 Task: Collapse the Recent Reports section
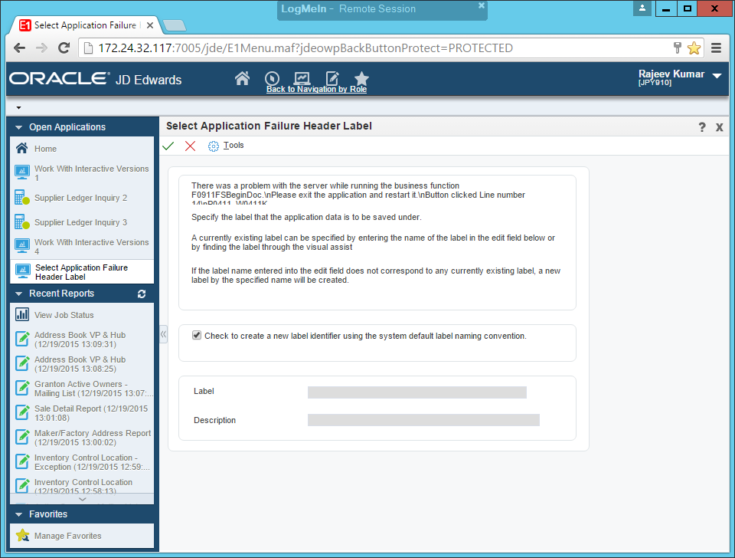(x=17, y=294)
